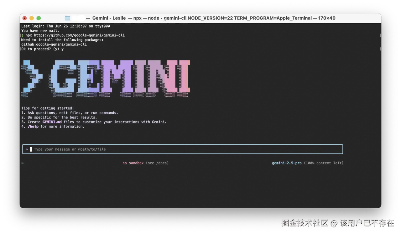
Task: Click the "github:google-gemini/gemini-cli" package line
Action: 54,44
